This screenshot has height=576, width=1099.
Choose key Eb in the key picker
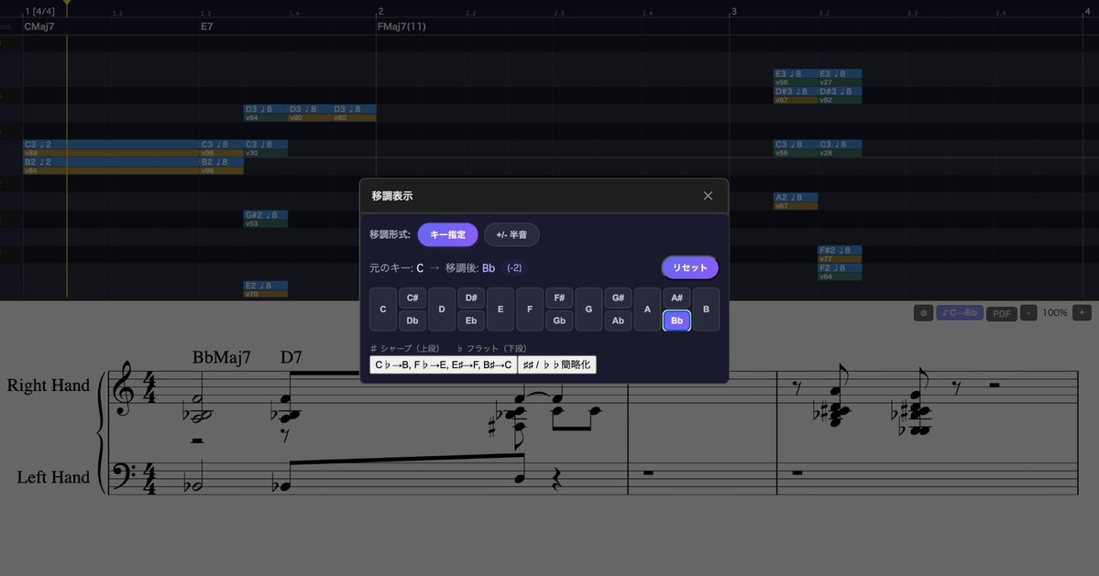point(471,321)
